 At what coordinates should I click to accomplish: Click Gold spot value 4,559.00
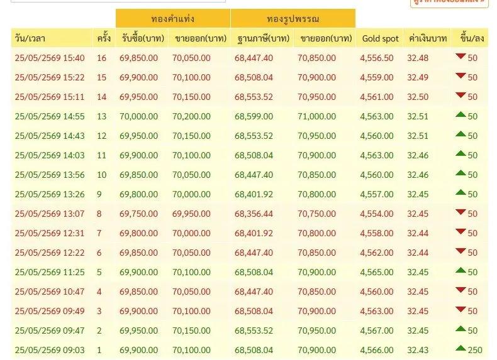(x=377, y=77)
